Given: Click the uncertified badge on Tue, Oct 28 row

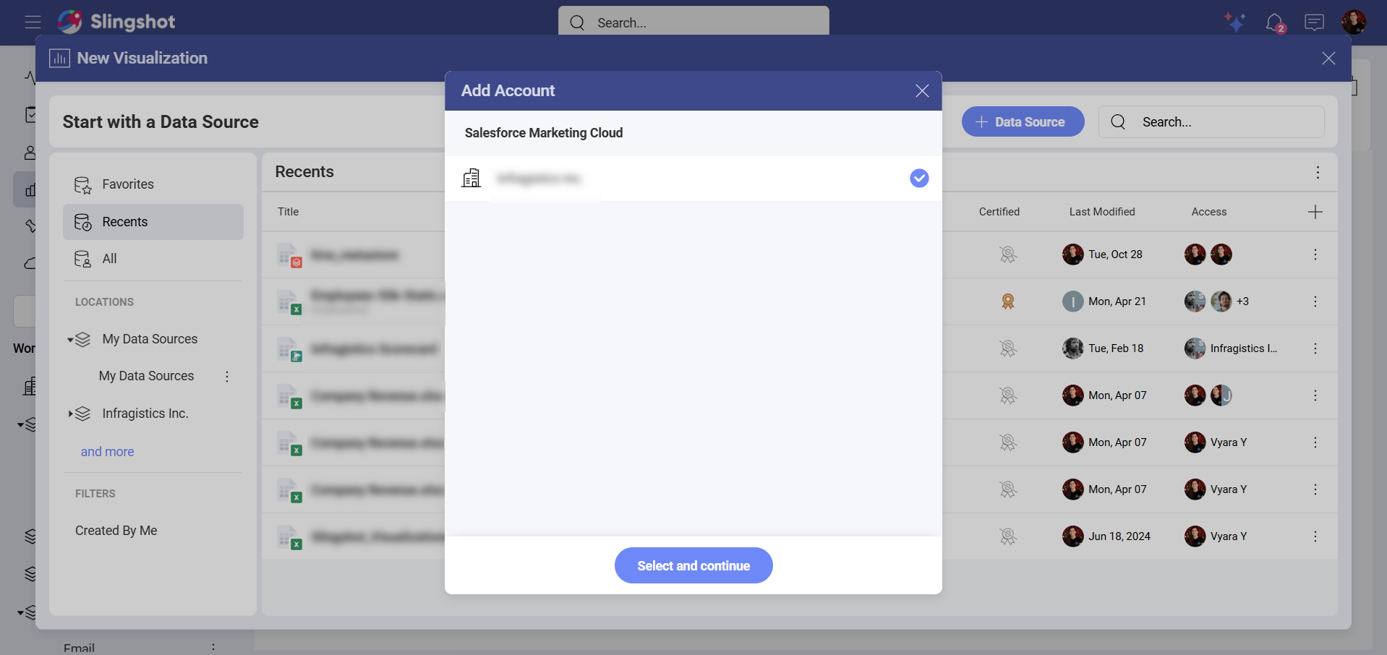Looking at the screenshot, I should tap(1007, 254).
